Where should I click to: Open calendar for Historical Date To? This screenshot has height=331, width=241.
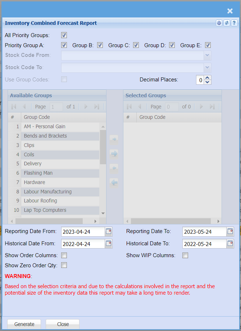point(230,244)
